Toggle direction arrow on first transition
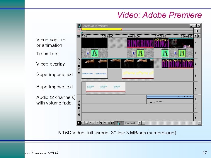Screen dimensions: 211x158 tap(88, 53)
